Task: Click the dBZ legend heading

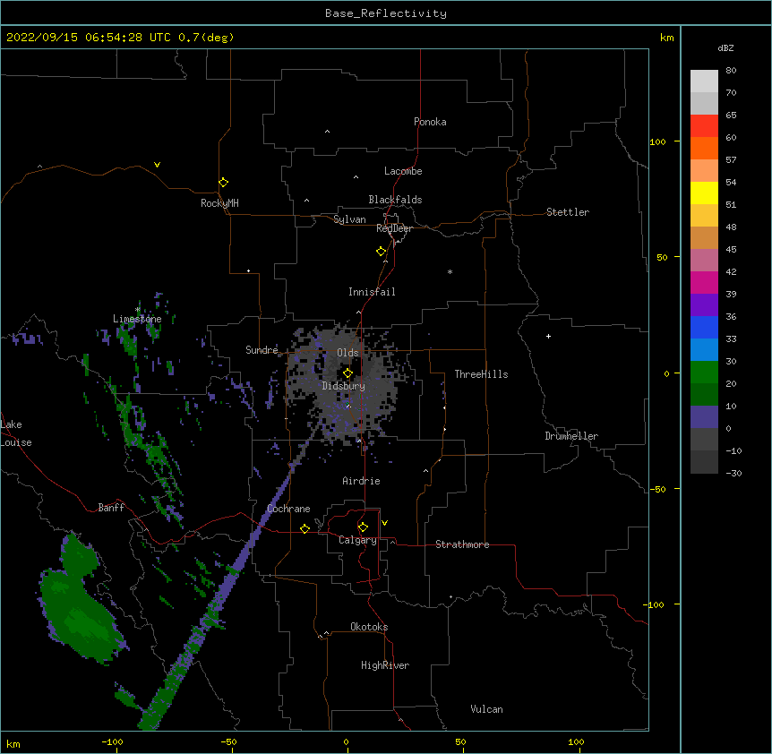Action: click(x=725, y=48)
